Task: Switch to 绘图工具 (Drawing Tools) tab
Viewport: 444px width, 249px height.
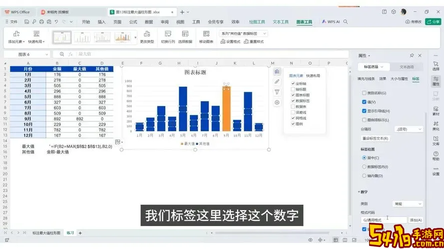Action: 257,22
